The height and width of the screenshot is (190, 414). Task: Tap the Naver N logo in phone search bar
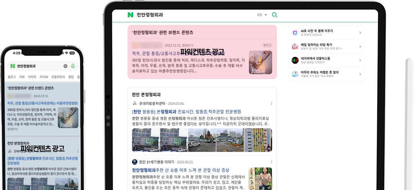[x=12, y=66]
